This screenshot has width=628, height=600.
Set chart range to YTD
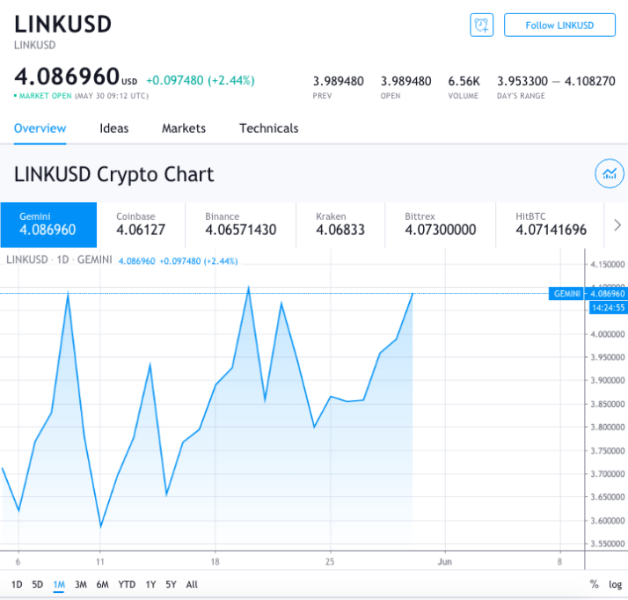point(127,584)
